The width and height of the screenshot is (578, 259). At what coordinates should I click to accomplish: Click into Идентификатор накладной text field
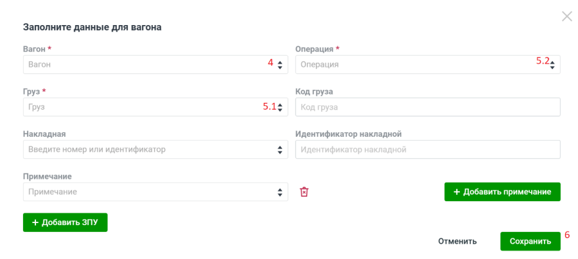coord(427,150)
